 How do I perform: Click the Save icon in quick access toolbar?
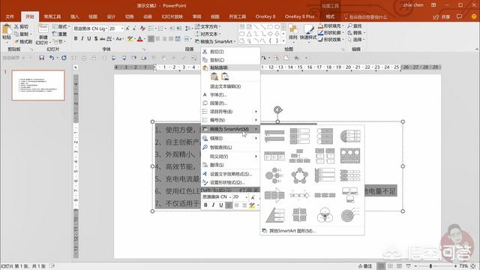click(42, 58)
